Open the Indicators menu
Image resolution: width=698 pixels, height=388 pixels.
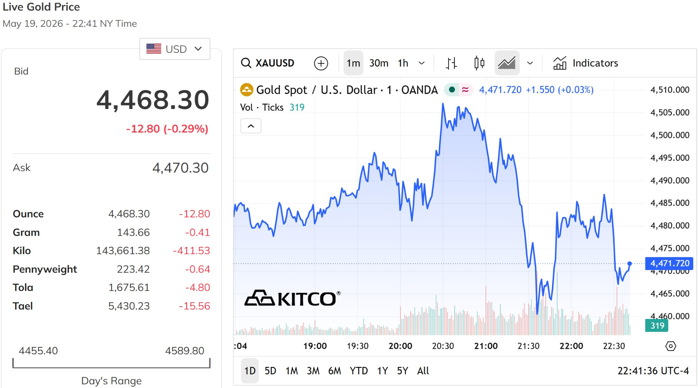tap(585, 63)
